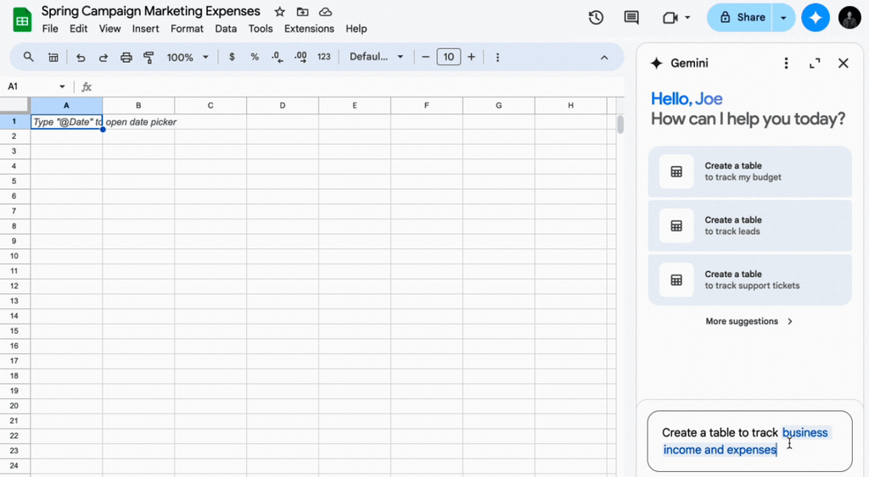Open the Help menu
This screenshot has width=869, height=477.
[x=356, y=29]
